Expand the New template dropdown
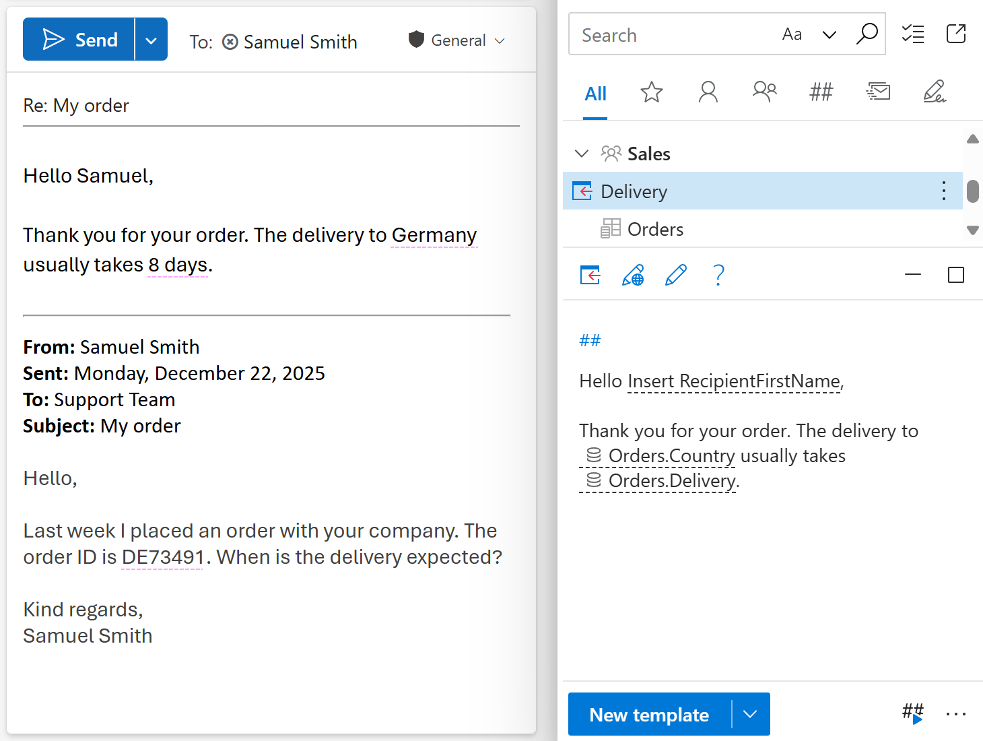This screenshot has height=741, width=983. point(751,714)
